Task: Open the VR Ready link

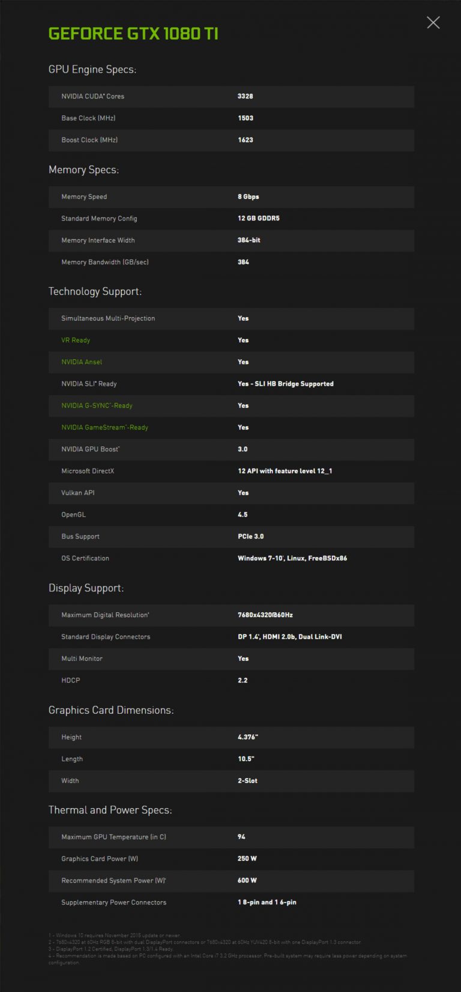Action: pyautogui.click(x=75, y=340)
